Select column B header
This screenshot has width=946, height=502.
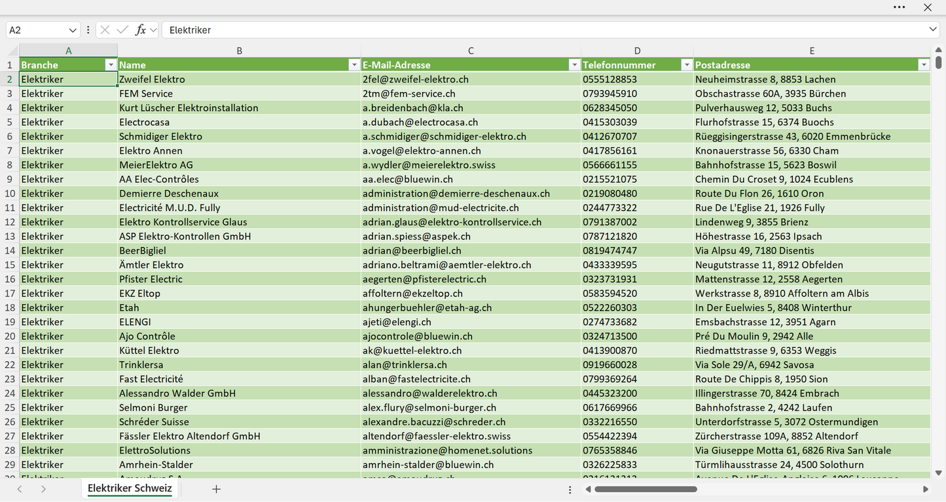(239, 50)
